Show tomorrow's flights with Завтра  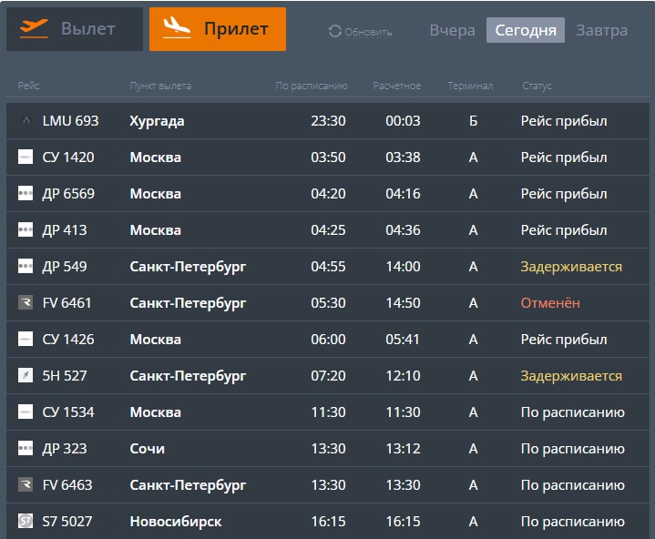[601, 30]
